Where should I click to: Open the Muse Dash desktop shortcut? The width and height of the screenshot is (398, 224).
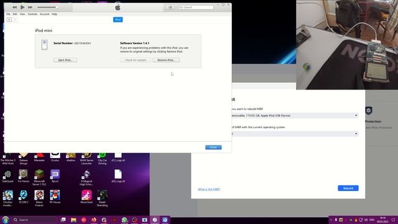[86, 197]
